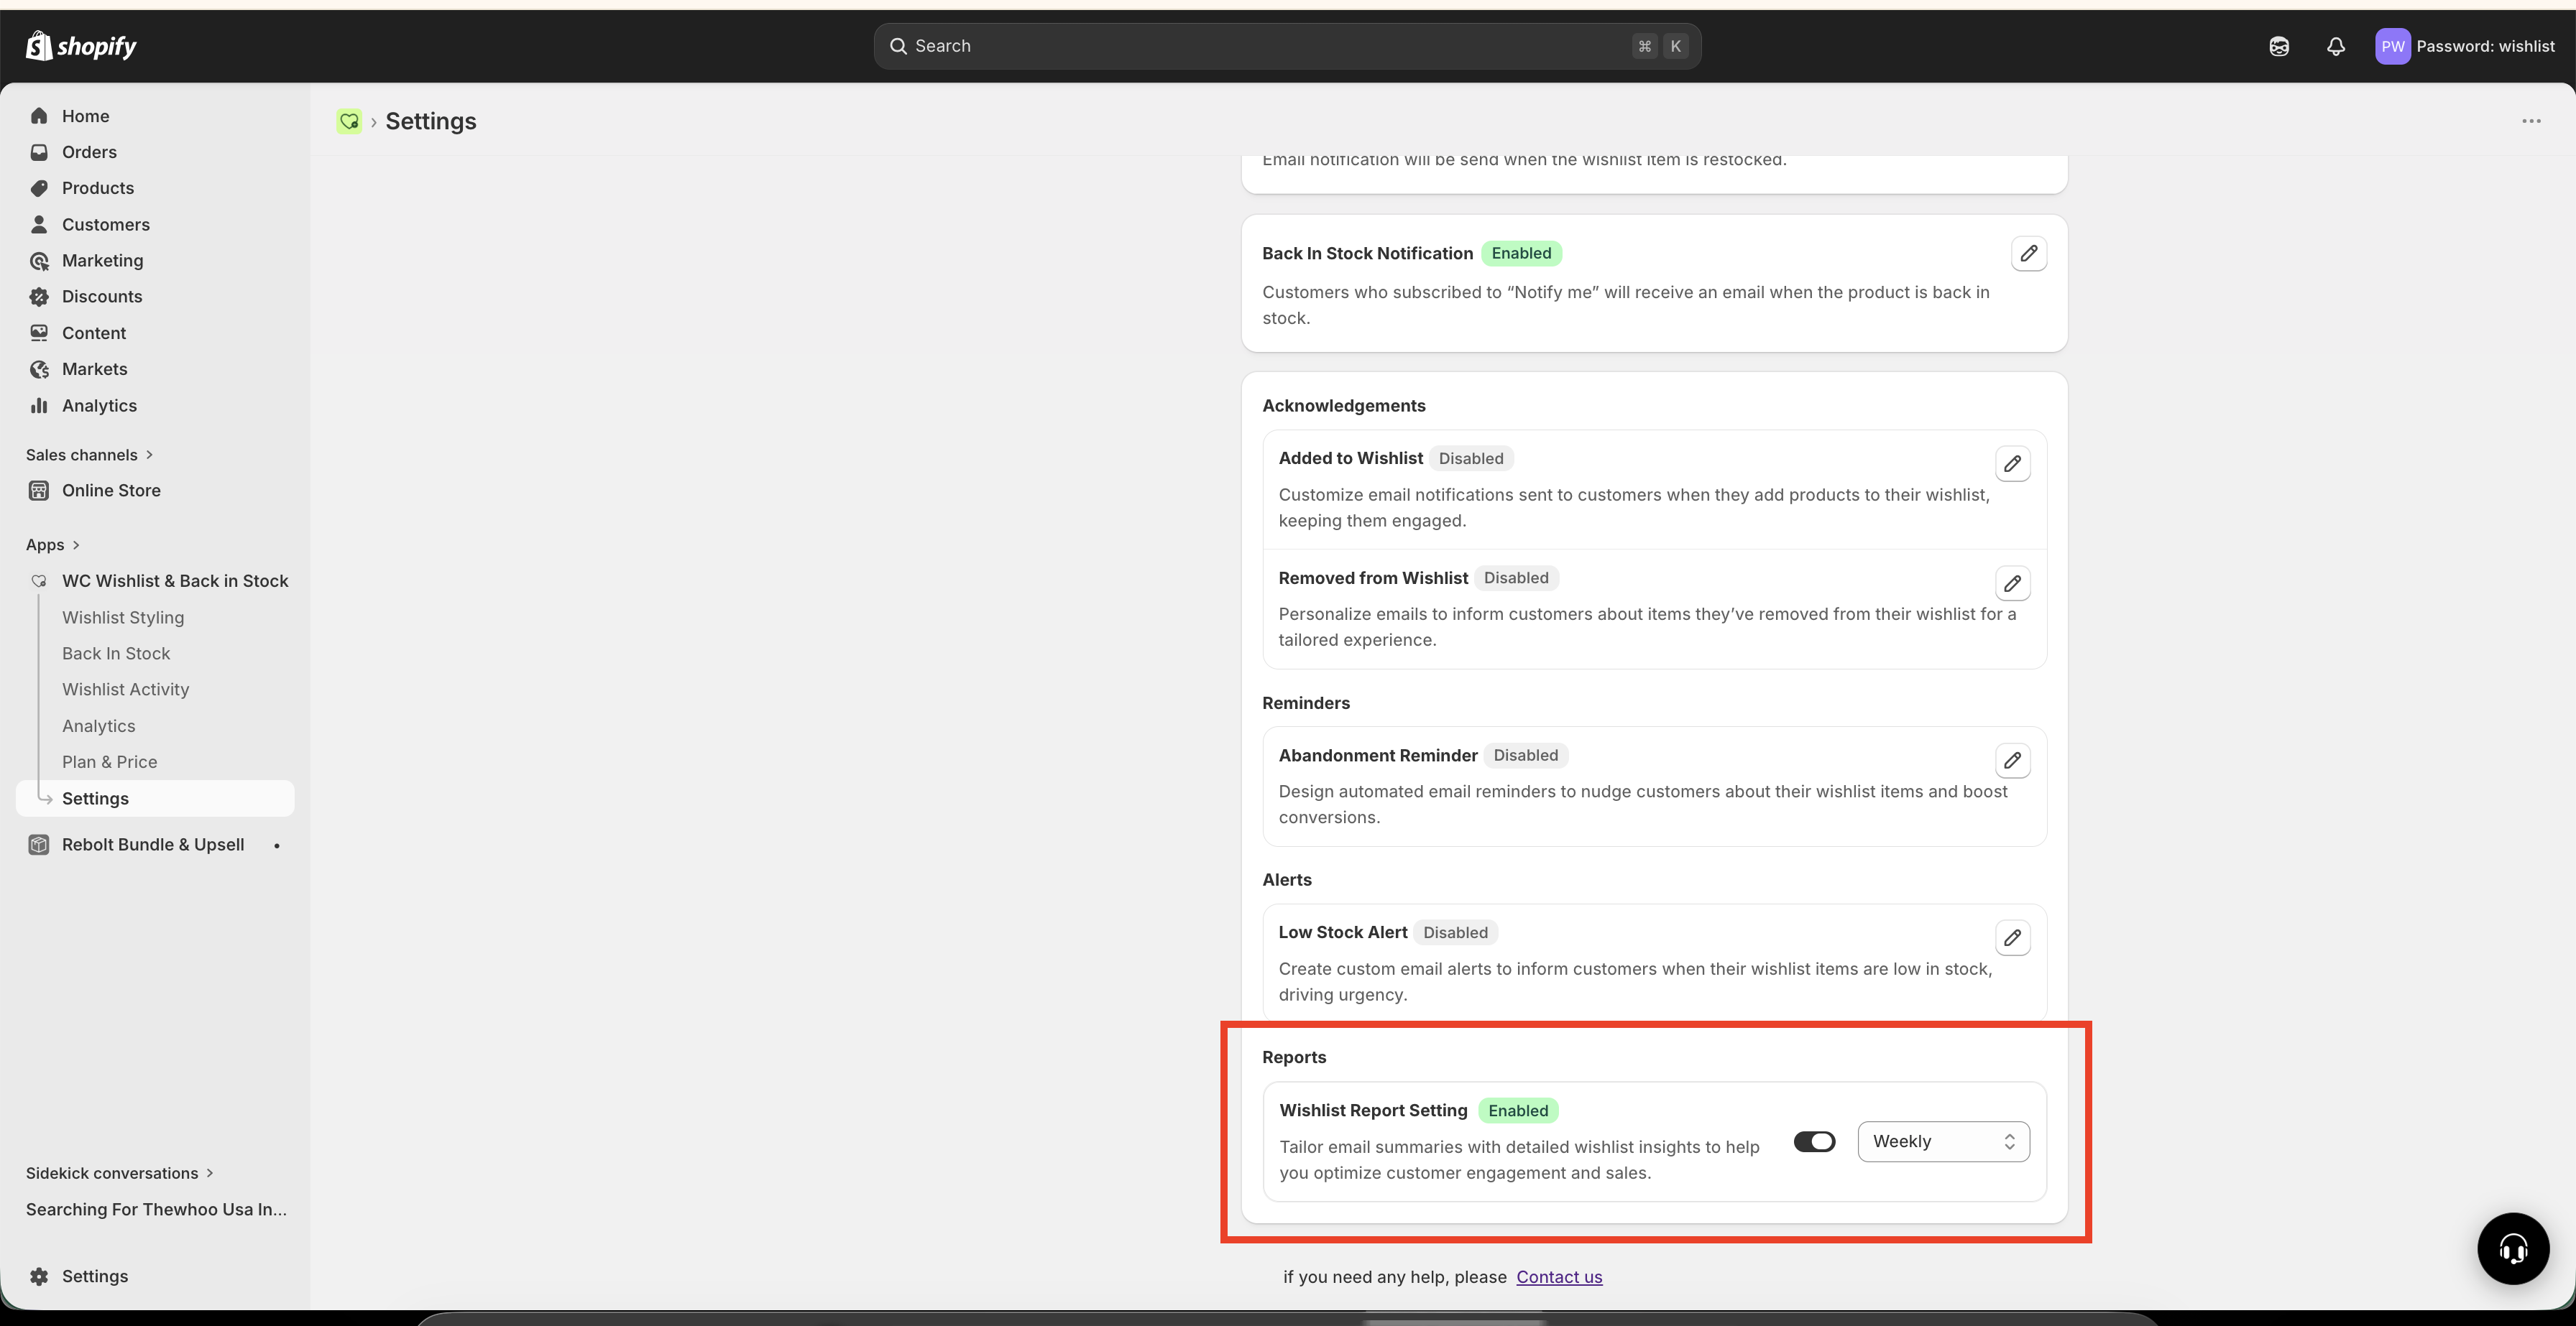Click the Password: wishlist store name
2576x1326 pixels.
click(2485, 46)
